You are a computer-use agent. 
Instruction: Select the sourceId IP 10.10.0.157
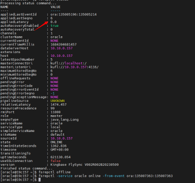[x=62, y=139]
